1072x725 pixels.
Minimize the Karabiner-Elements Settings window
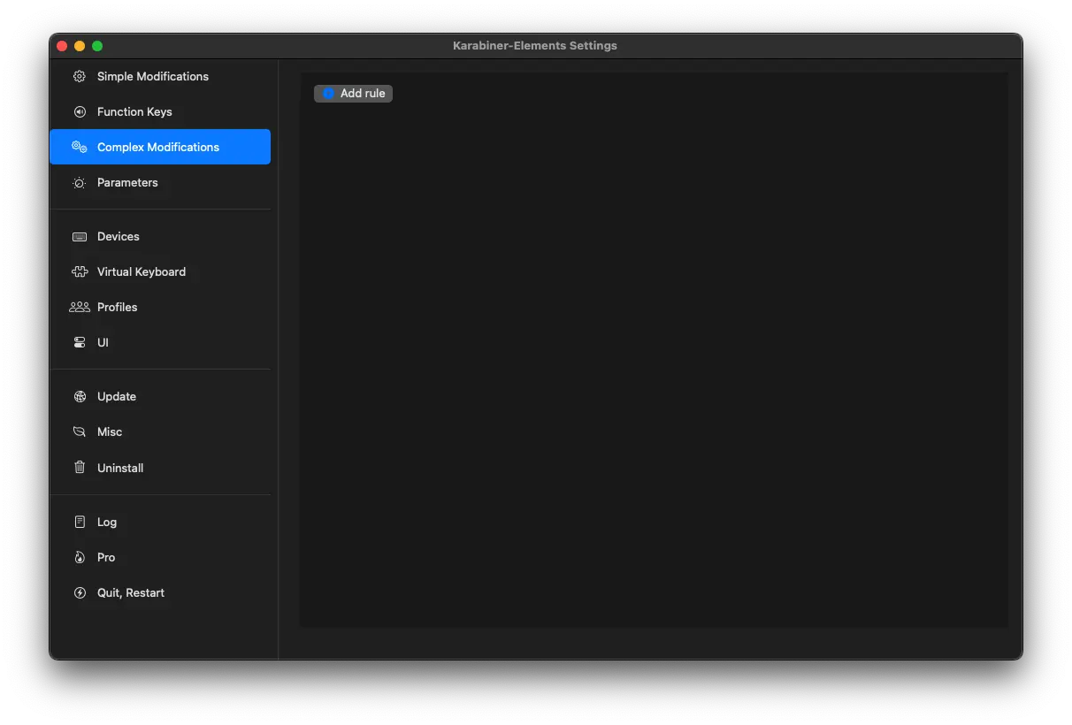[80, 46]
